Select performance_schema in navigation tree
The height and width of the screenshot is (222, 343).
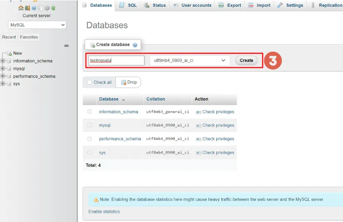click(34, 76)
